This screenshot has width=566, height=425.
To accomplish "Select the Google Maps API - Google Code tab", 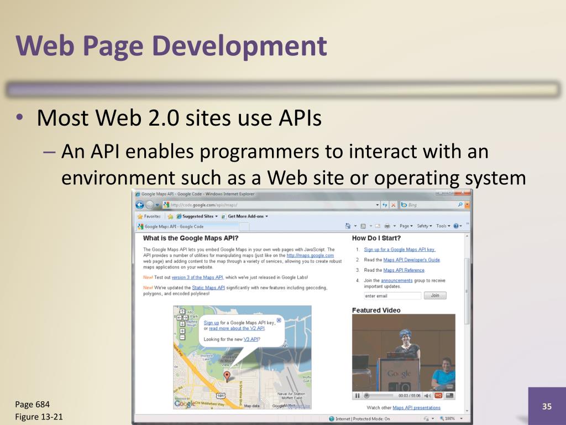I will point(188,226).
